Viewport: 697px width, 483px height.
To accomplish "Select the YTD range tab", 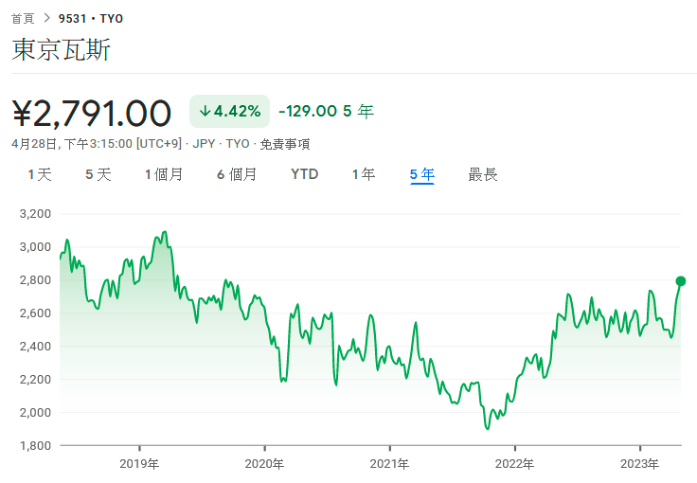I will click(305, 174).
